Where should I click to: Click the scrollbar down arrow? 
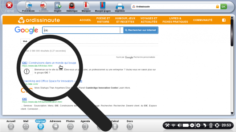[232, 113]
